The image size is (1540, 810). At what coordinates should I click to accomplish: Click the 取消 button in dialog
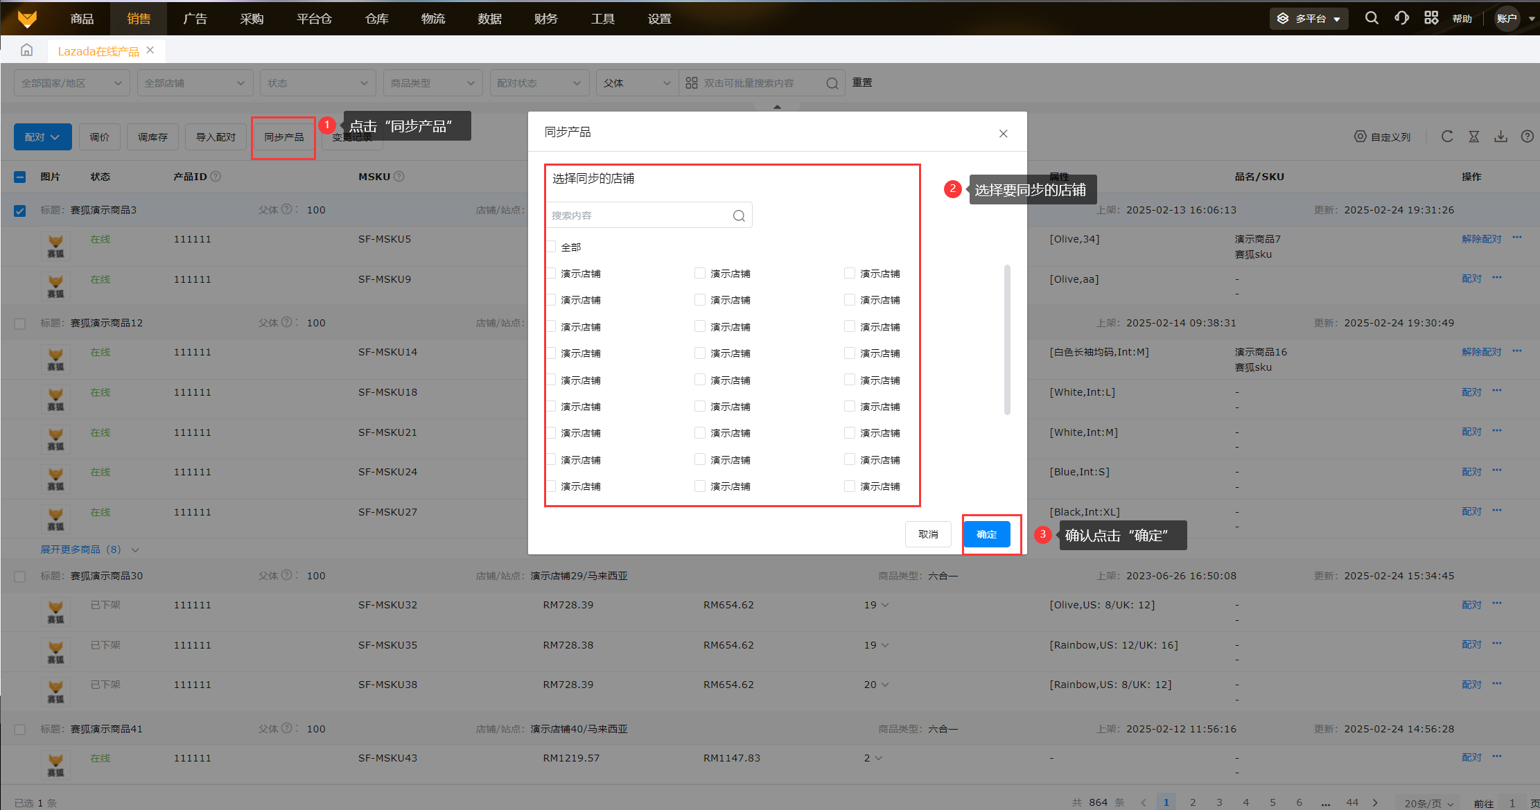(x=927, y=534)
